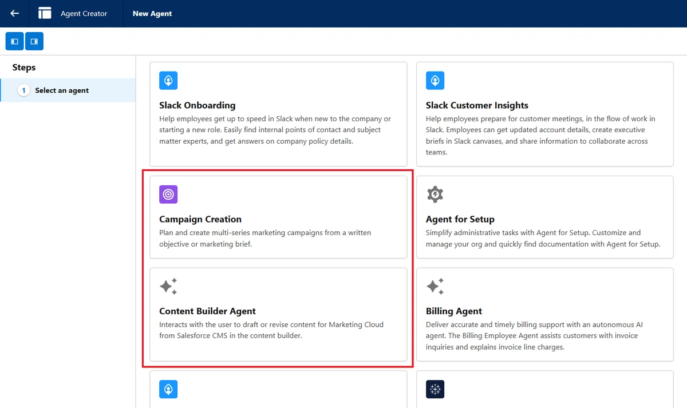
Task: Pick the Billing Agent card
Action: pyautogui.click(x=545, y=315)
